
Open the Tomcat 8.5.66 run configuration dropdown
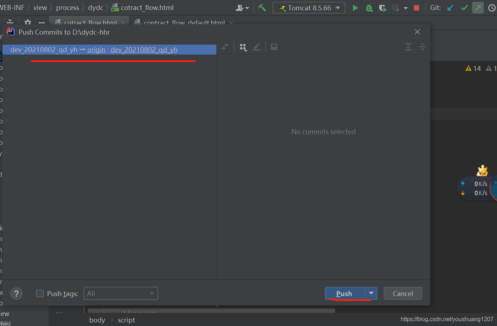coord(337,7)
